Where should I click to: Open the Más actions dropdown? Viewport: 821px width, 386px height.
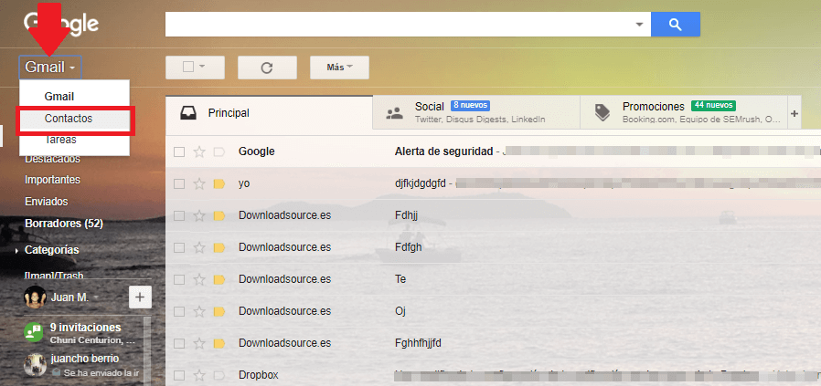pos(339,68)
